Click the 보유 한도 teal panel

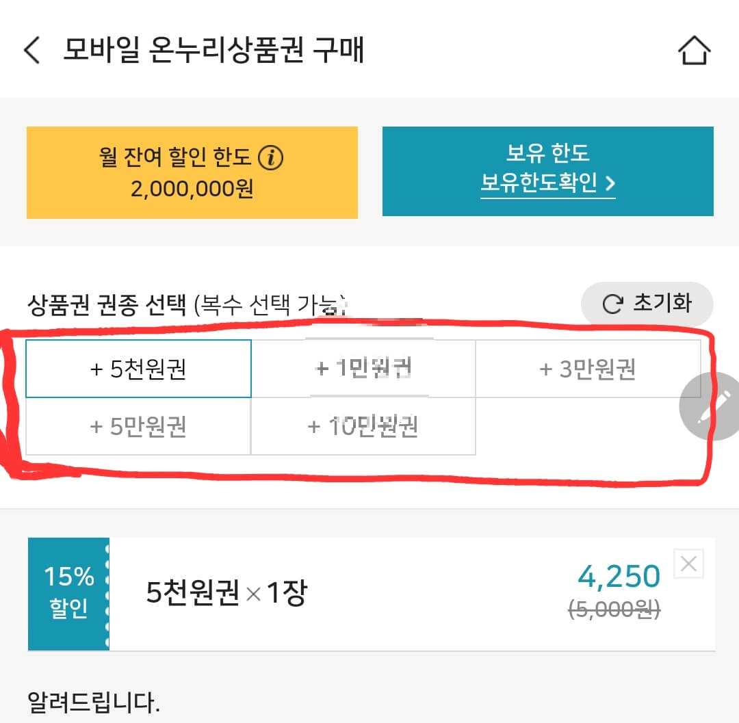coord(549,171)
